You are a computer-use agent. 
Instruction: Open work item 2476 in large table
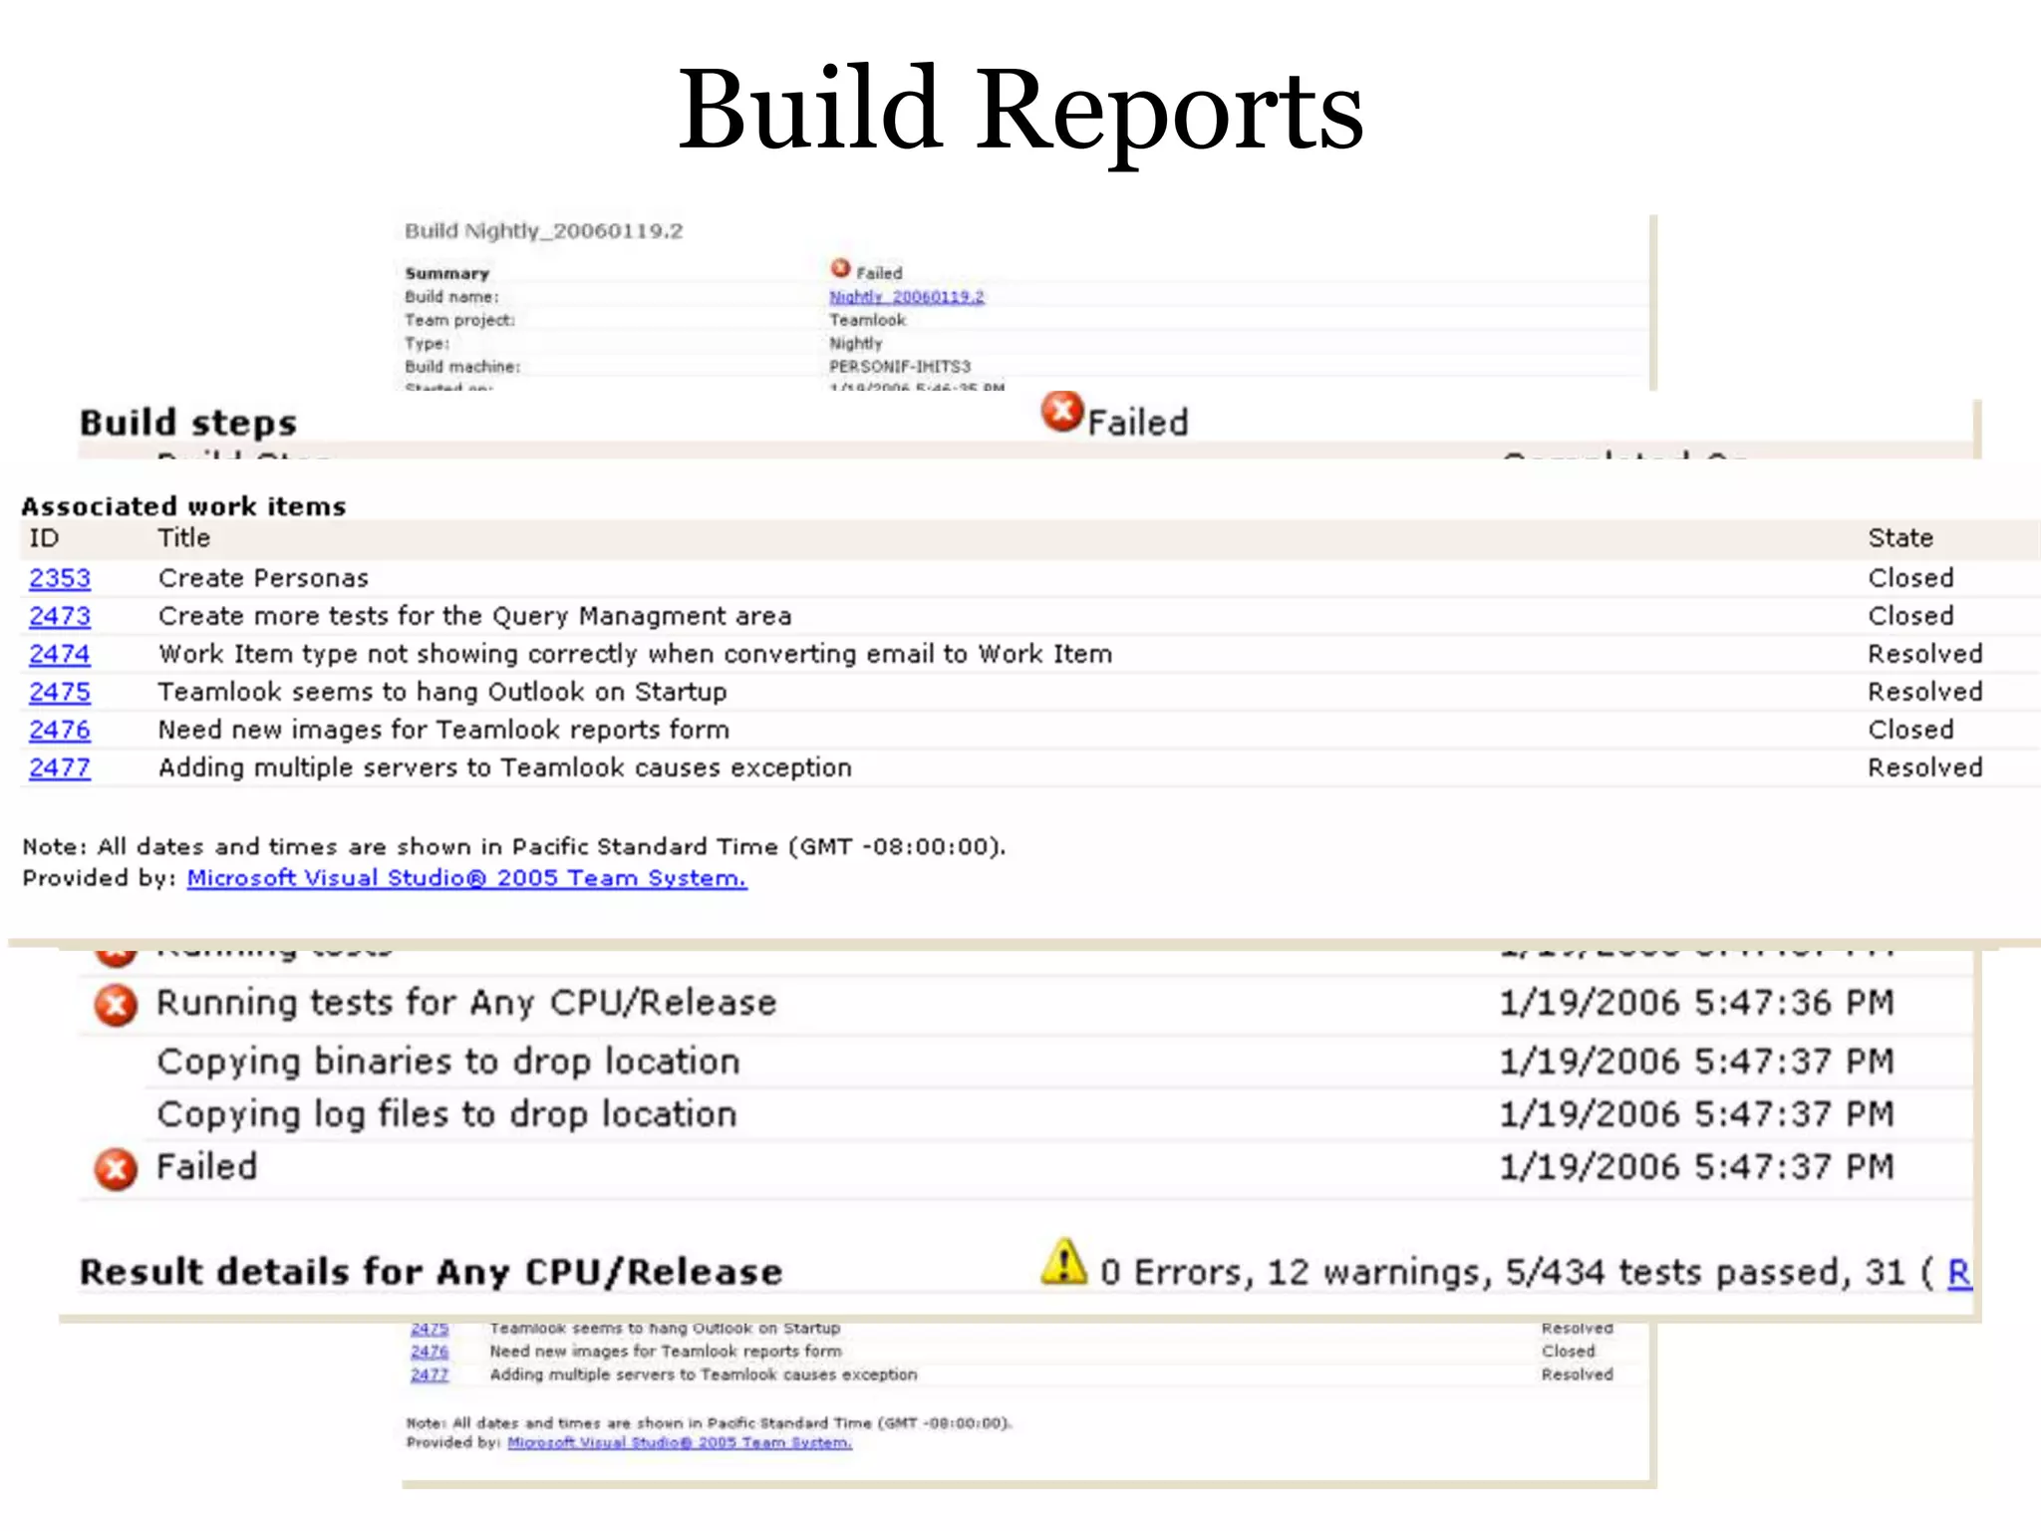click(60, 730)
